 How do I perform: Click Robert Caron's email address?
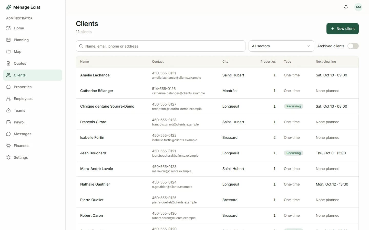(174, 218)
